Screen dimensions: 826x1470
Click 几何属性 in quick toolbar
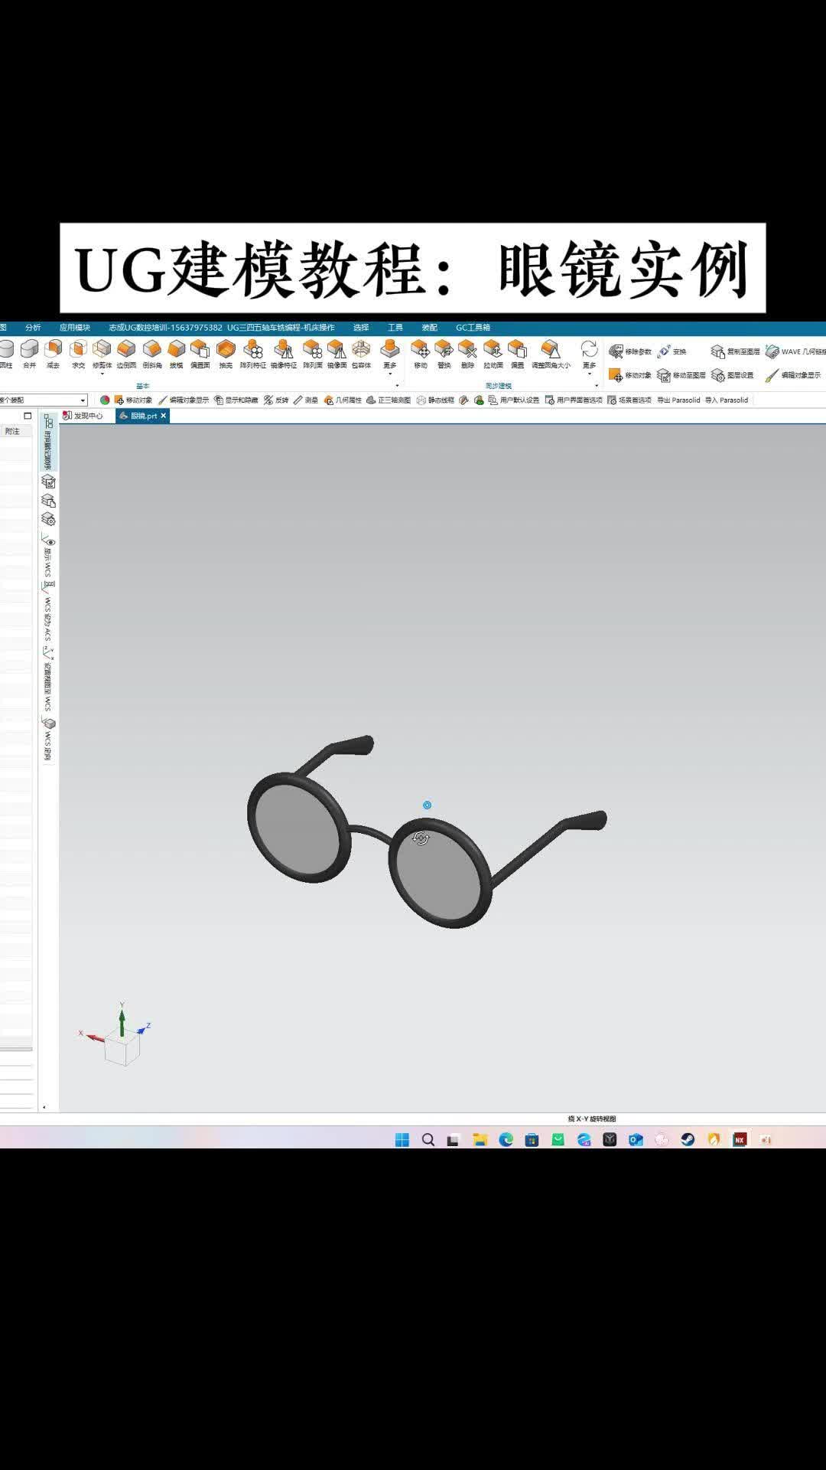(343, 400)
